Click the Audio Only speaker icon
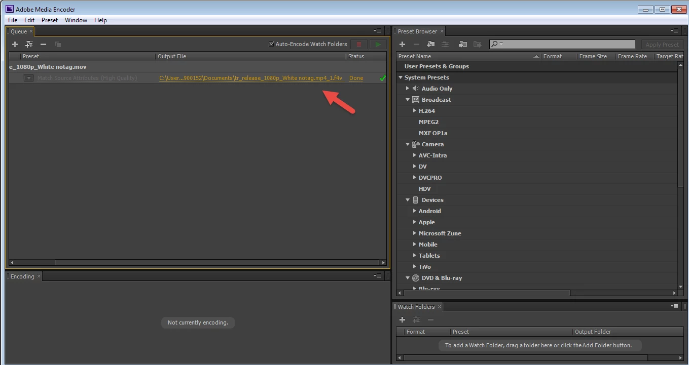The image size is (689, 365). coord(416,89)
